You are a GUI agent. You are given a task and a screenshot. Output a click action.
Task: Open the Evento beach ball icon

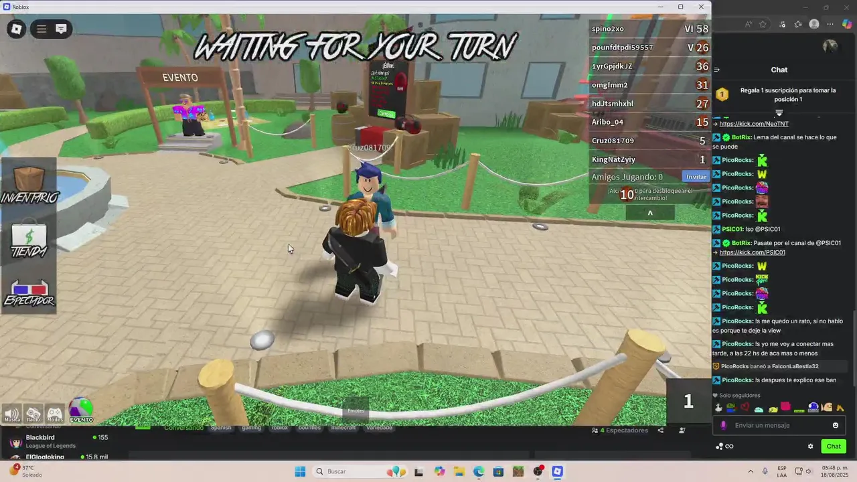[x=81, y=410]
